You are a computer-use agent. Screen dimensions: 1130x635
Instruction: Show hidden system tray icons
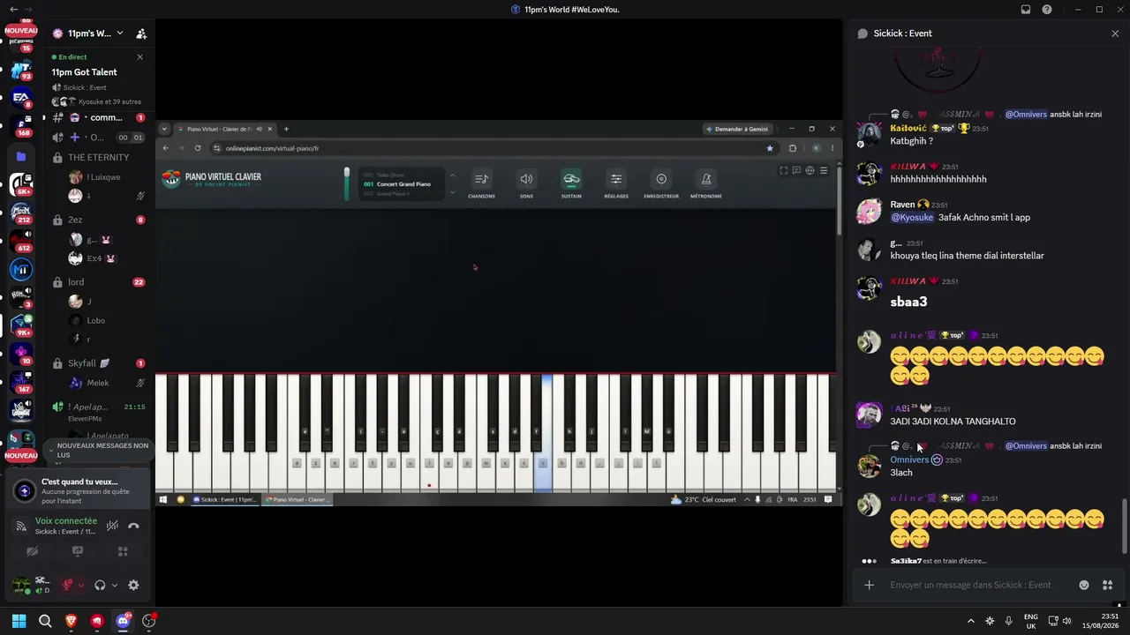(971, 621)
